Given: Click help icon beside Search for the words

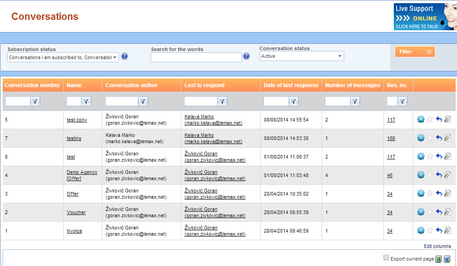Looking at the screenshot, I should (x=246, y=56).
